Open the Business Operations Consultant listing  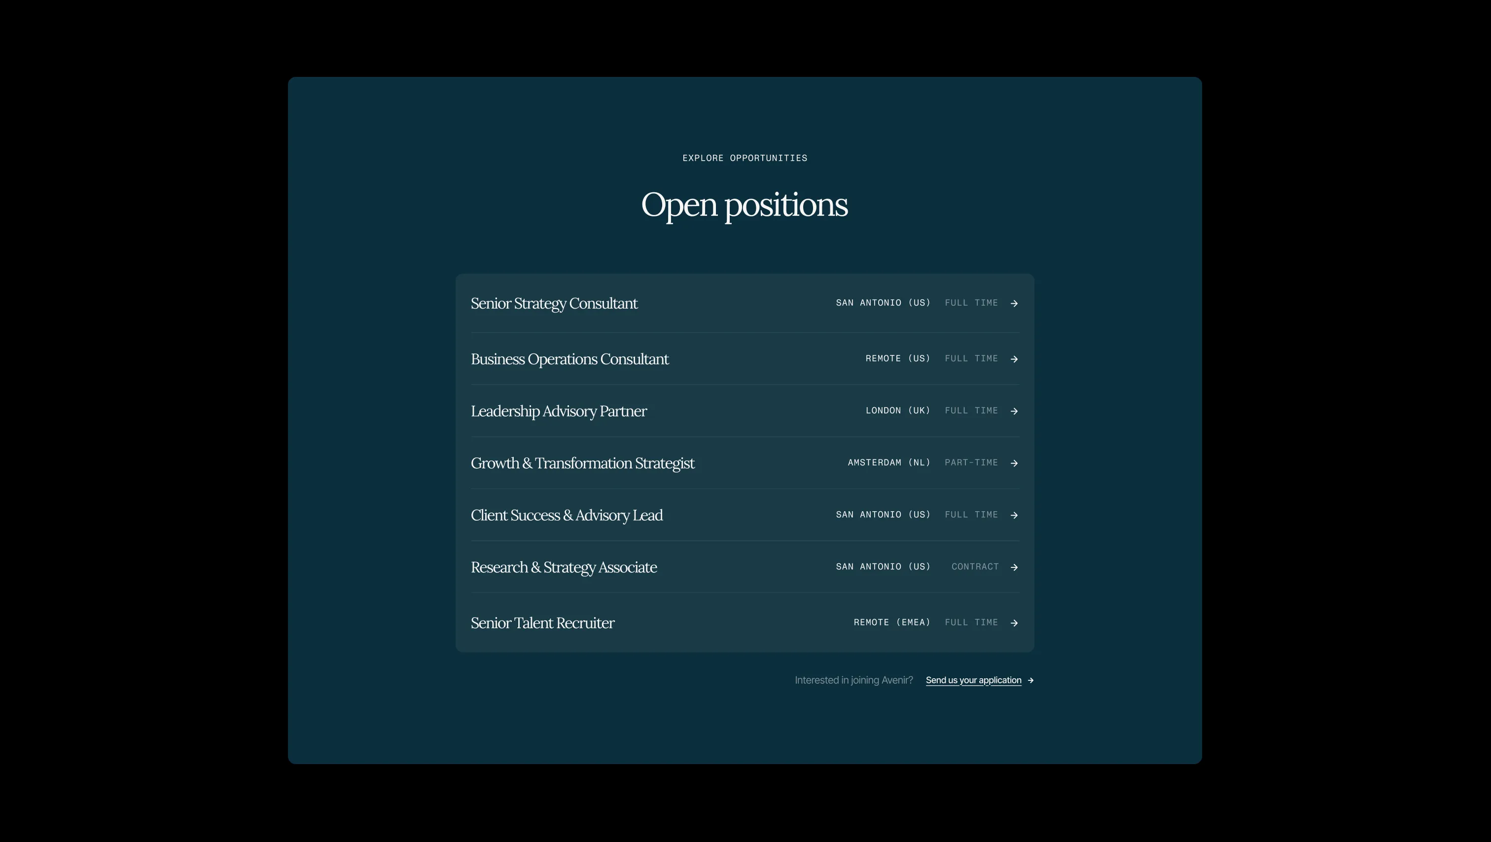[745, 359]
